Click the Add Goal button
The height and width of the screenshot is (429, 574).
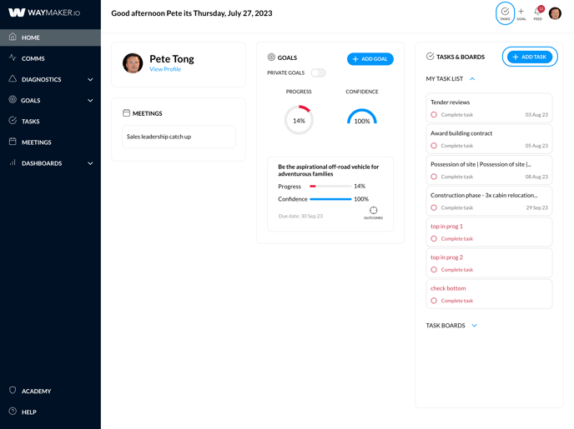[370, 59]
